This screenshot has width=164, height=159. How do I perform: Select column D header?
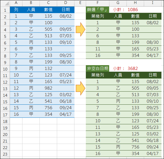tap(66, 3)
